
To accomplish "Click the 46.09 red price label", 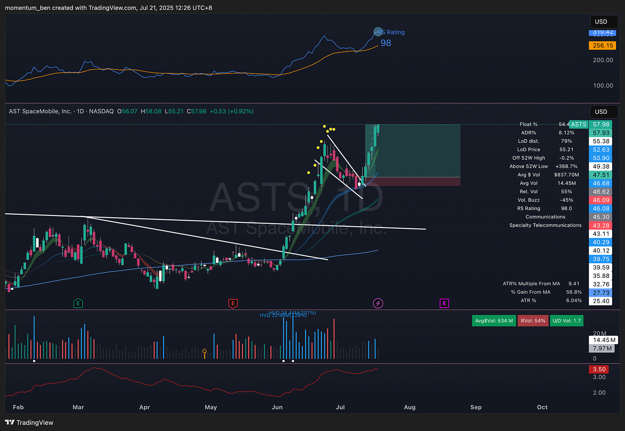I will (x=601, y=200).
